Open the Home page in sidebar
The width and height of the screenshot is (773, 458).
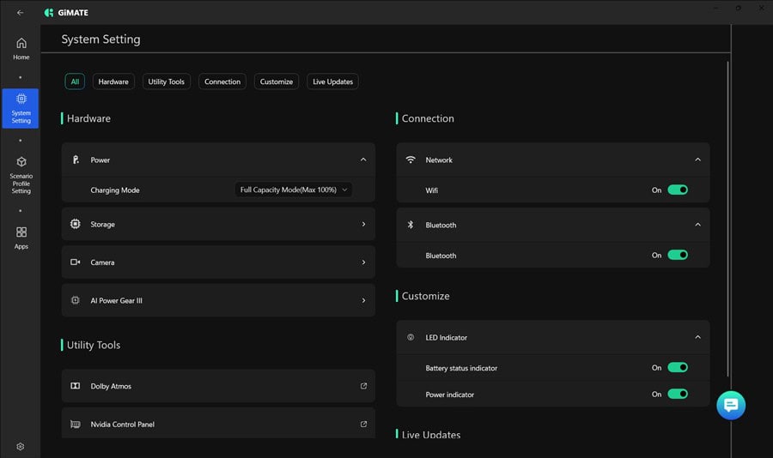pos(21,48)
